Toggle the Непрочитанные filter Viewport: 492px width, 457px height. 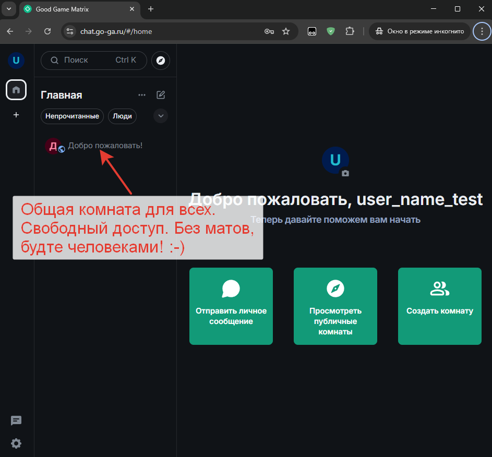coord(72,116)
